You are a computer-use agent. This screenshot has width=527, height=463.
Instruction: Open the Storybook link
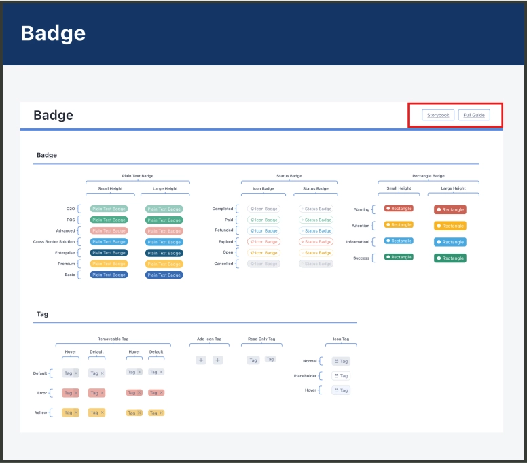coord(438,115)
